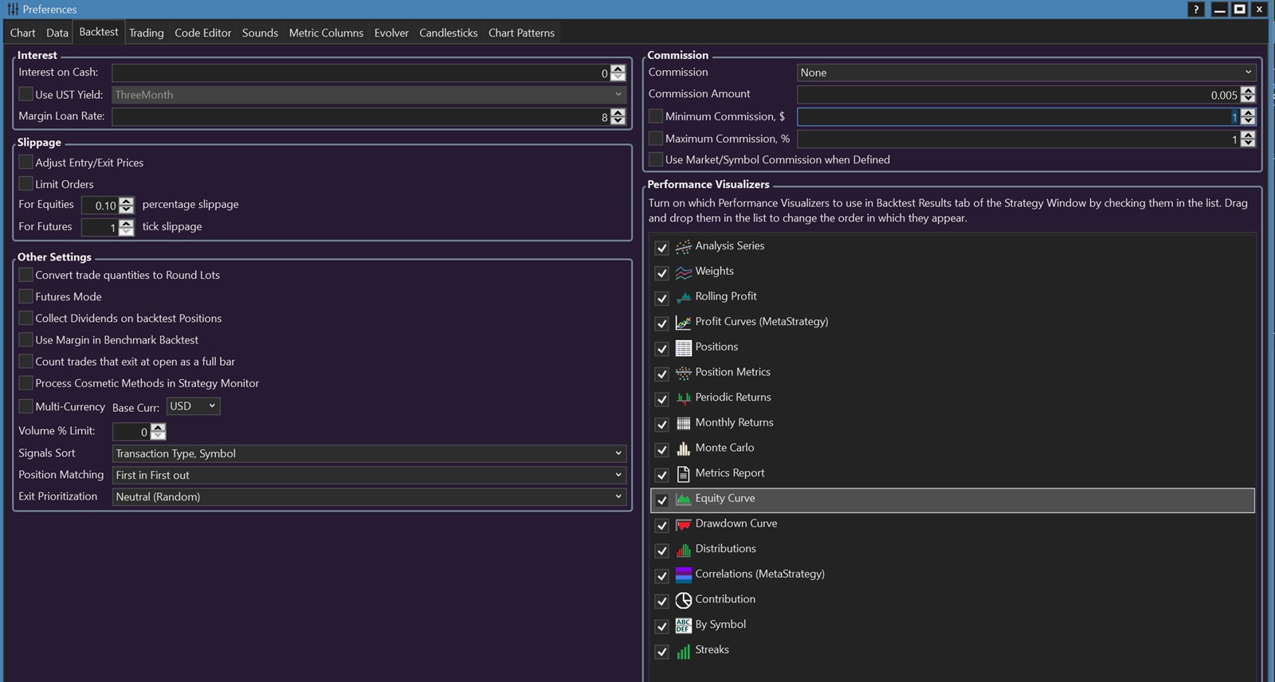This screenshot has width=1275, height=682.
Task: Click the By Symbol ABC icon
Action: (683, 625)
